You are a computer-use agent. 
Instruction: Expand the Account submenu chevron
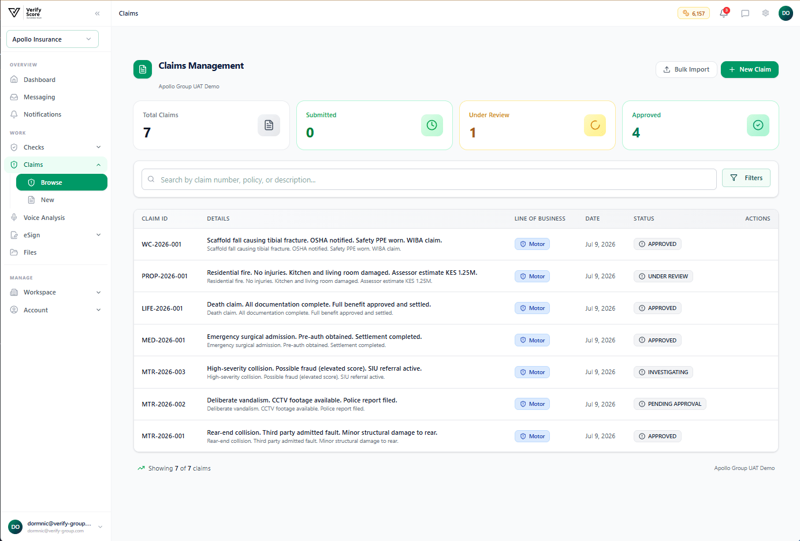[x=99, y=310]
